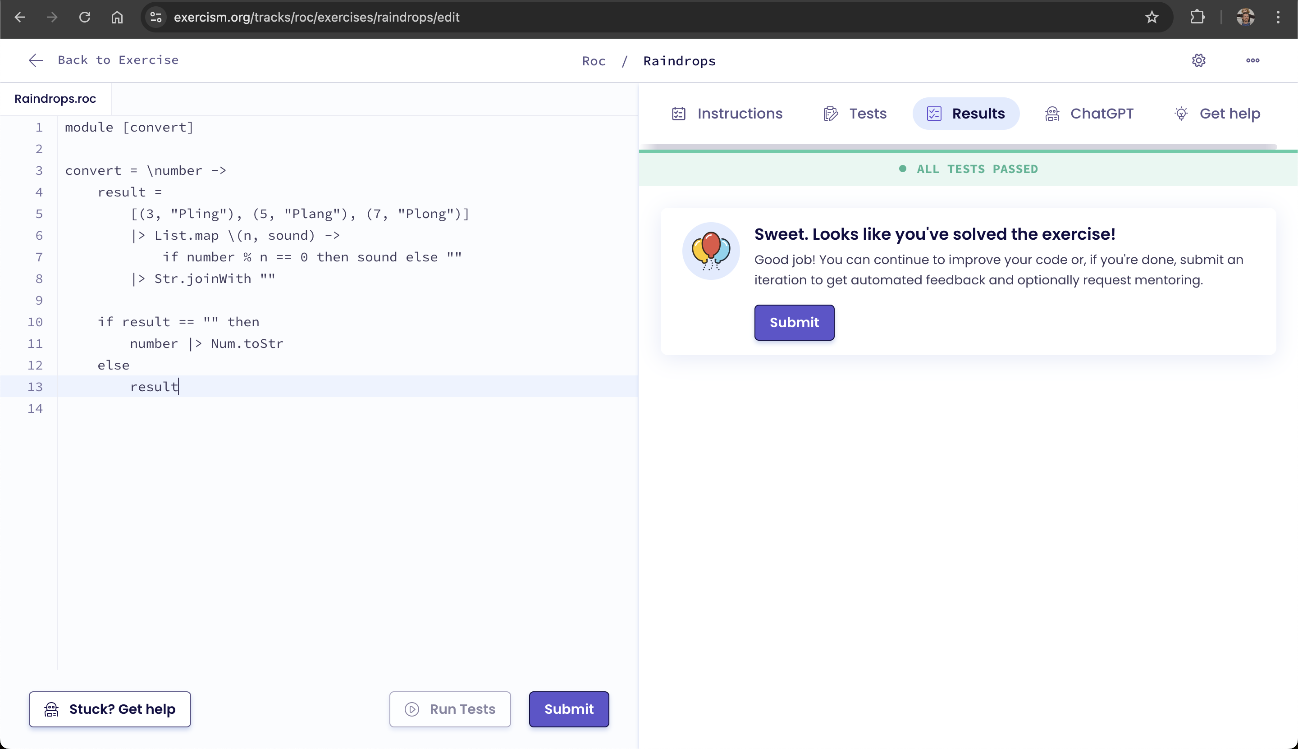Click the Instructions tab icon
This screenshot has height=749, width=1298.
point(679,114)
